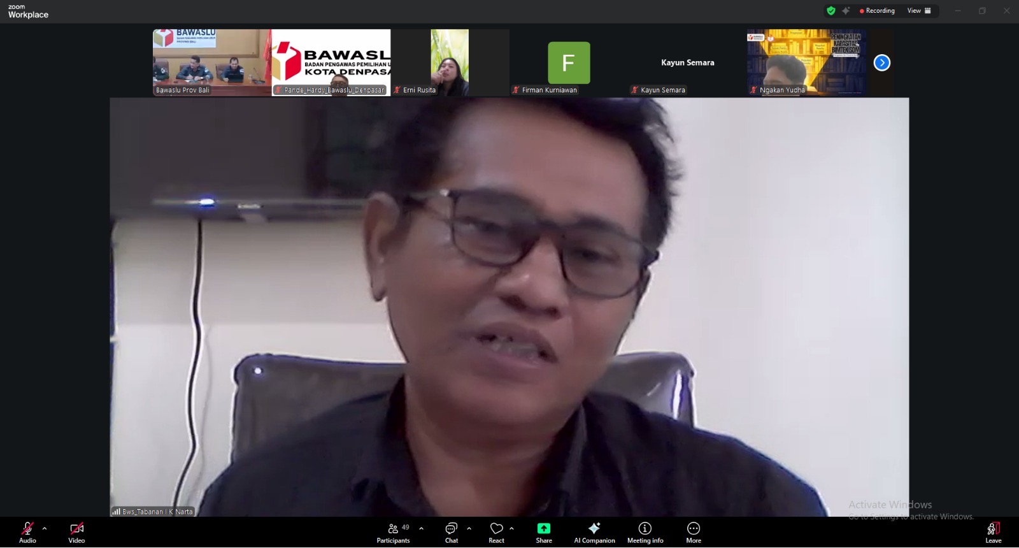Select the Erni Rusita video thumbnail
The height and width of the screenshot is (548, 1019).
coord(450,62)
